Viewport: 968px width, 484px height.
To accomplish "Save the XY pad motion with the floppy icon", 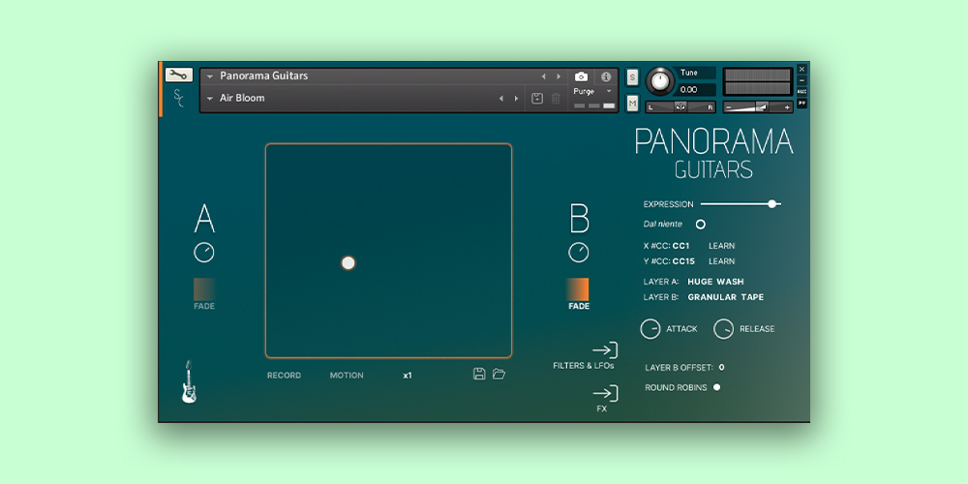I will (x=479, y=374).
